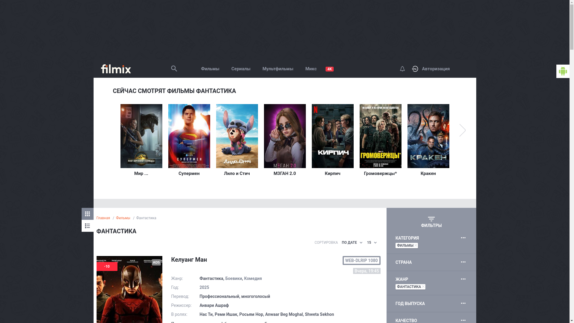Screen dimensions: 574x323
Task: Expand КАЧЕСТВО filter options dots
Action: click(x=463, y=320)
